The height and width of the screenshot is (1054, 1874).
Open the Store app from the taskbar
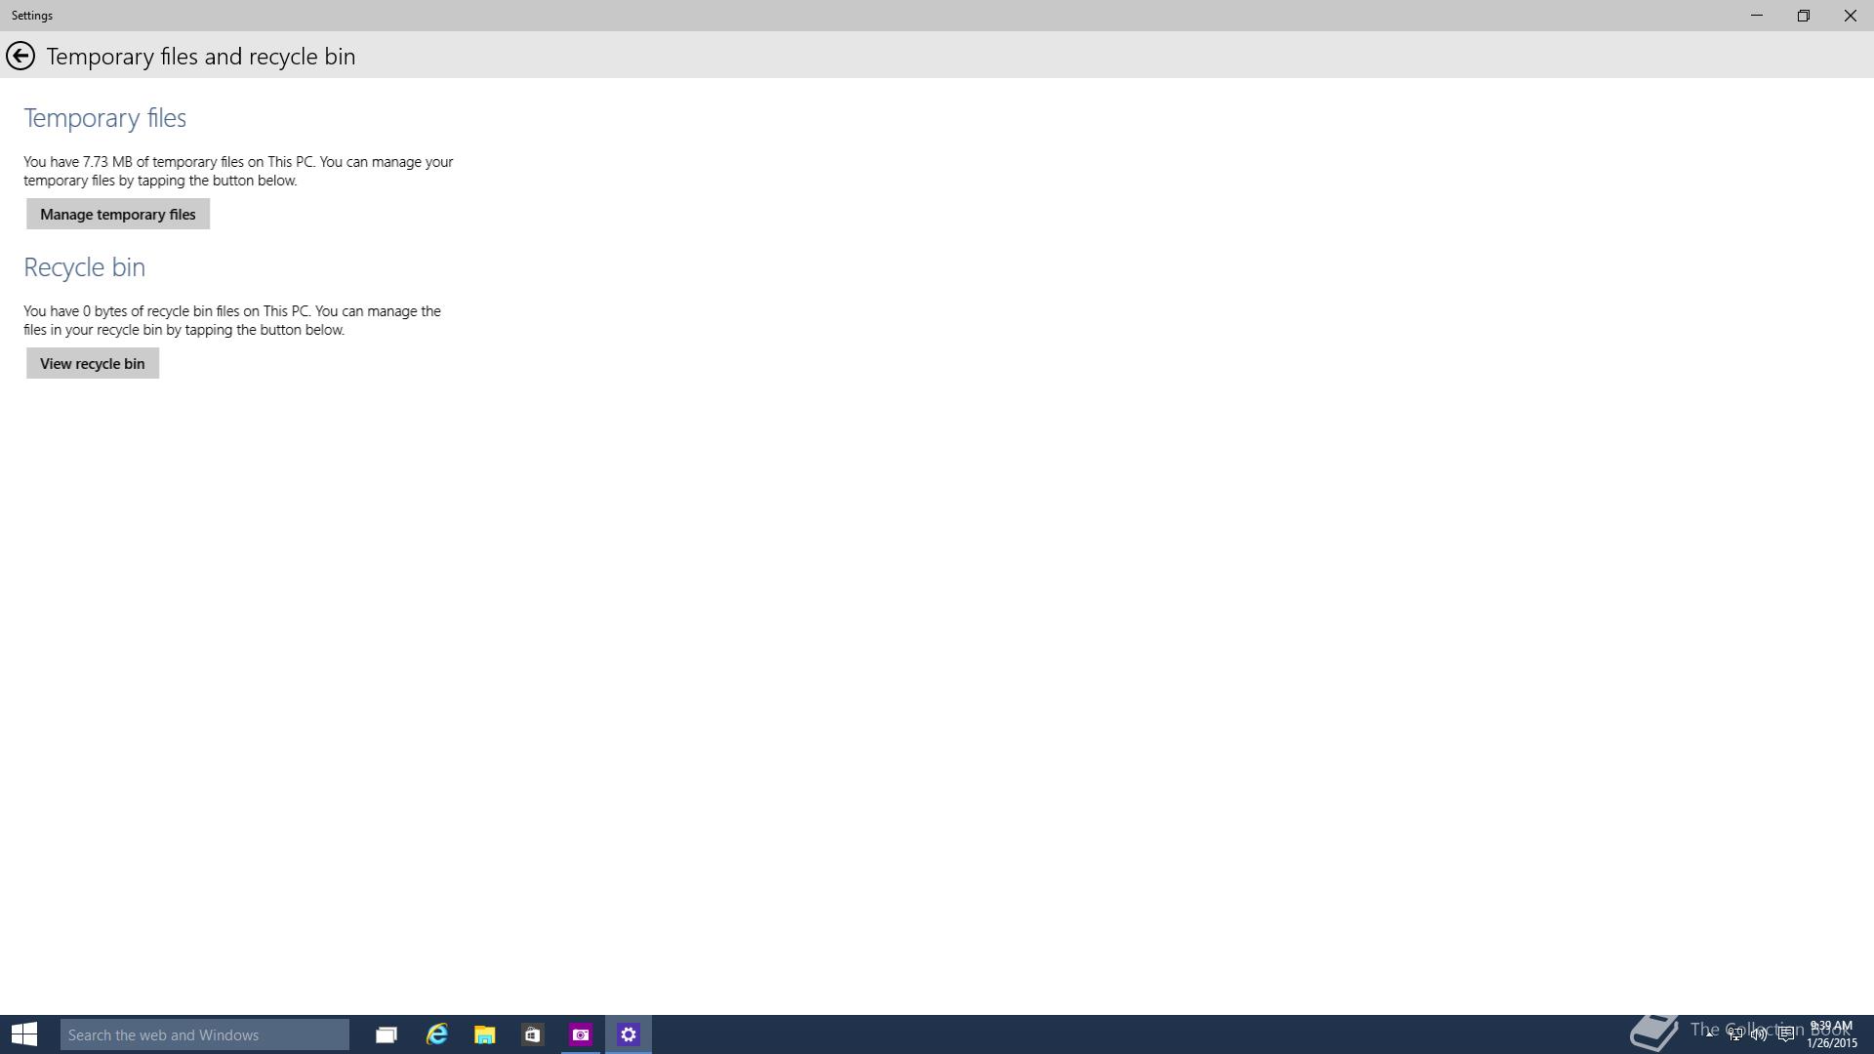coord(532,1034)
